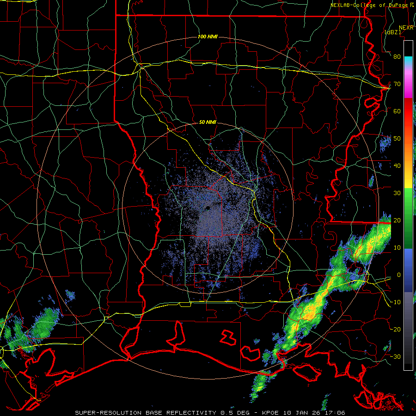
Task: Click the 0 value on the dBZ scale
Action: pyautogui.click(x=399, y=275)
